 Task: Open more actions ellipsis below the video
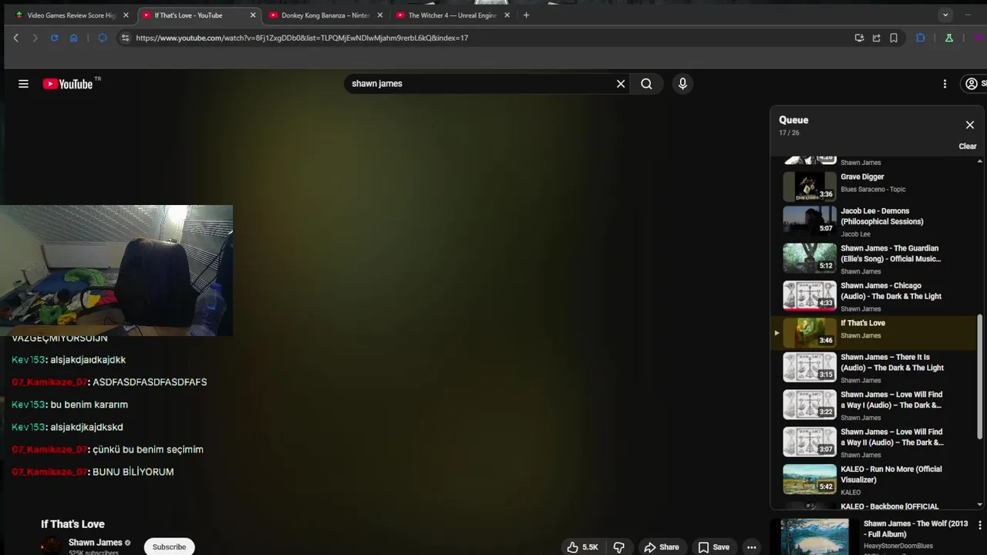click(751, 547)
